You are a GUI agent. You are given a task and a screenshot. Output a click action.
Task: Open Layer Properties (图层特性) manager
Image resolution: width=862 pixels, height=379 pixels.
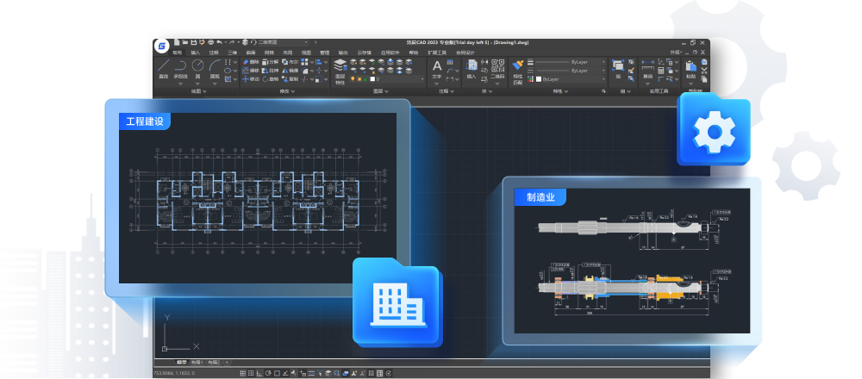[x=340, y=72]
